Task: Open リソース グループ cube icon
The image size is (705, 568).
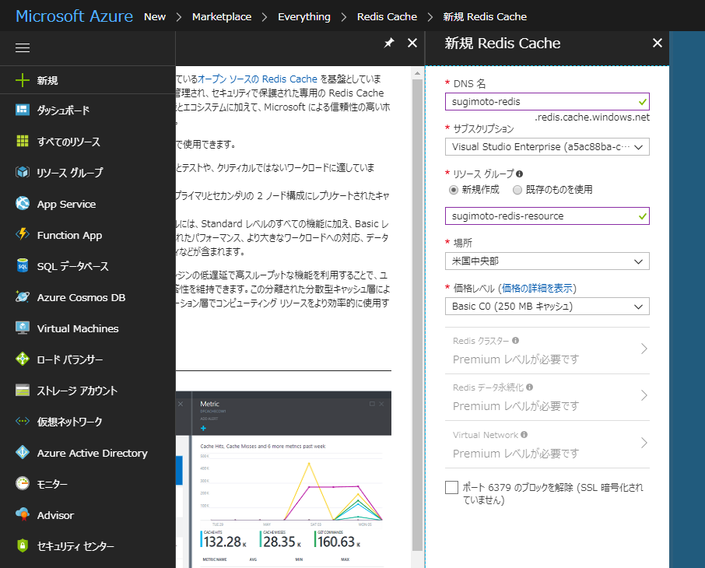Action: pos(23,172)
